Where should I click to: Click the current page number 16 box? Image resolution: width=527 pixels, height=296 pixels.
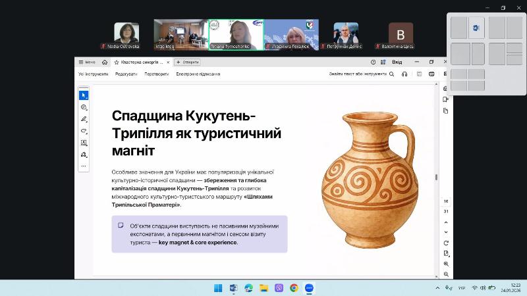click(446, 201)
